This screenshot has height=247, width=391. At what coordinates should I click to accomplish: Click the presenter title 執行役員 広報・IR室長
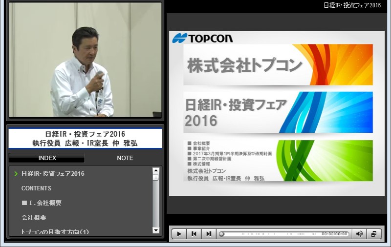[70, 143]
